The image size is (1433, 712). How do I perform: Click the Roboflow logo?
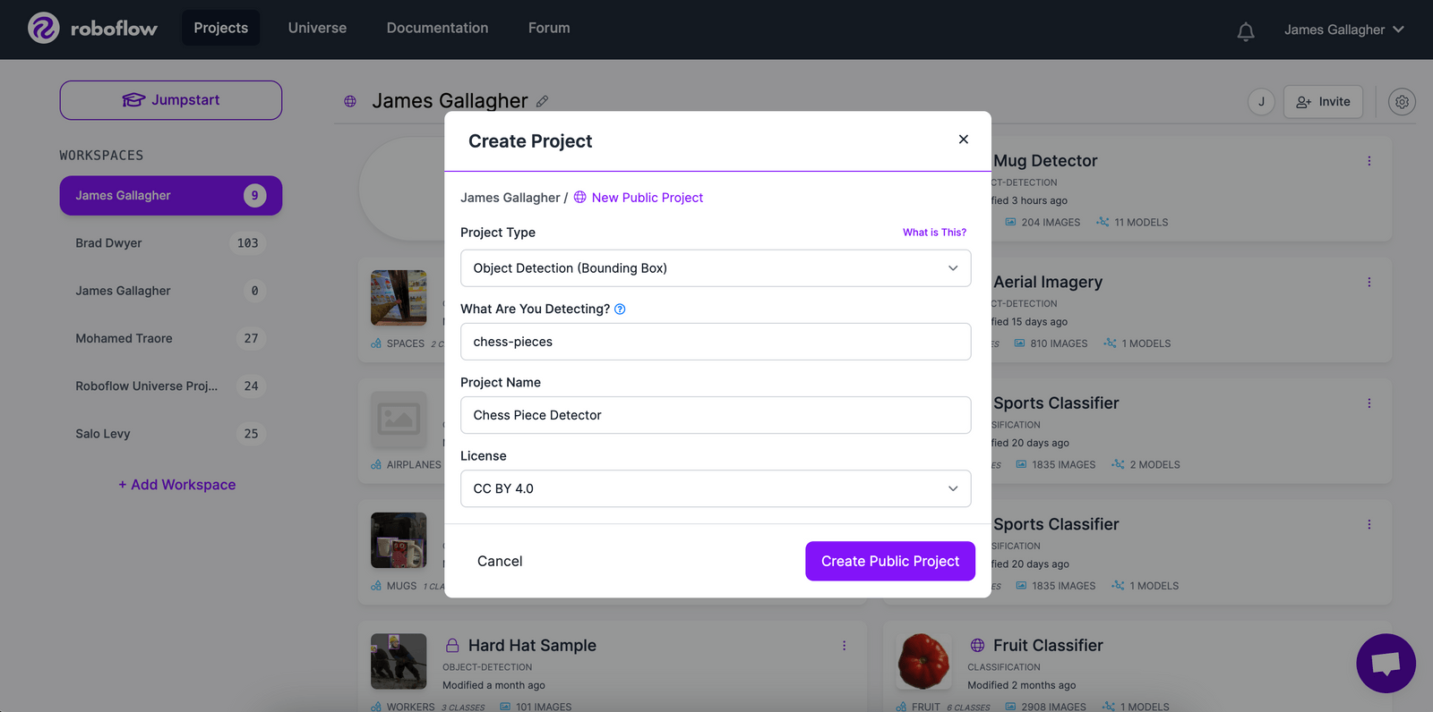tap(93, 29)
